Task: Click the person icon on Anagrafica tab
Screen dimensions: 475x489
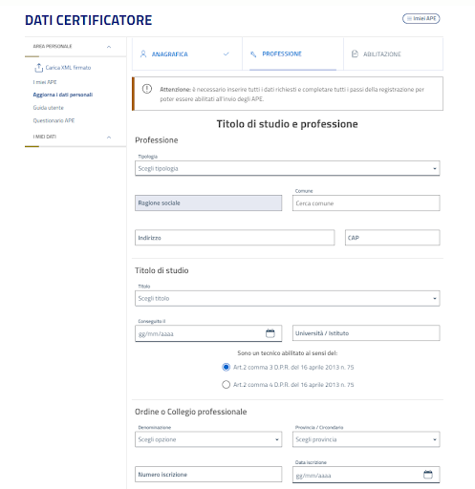Action: 143,54
